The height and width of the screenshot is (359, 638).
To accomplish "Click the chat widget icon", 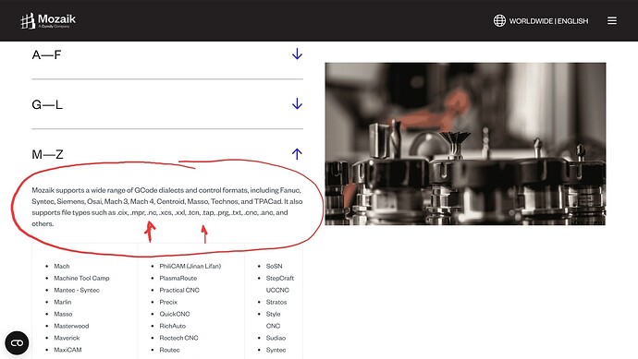I will [x=17, y=343].
